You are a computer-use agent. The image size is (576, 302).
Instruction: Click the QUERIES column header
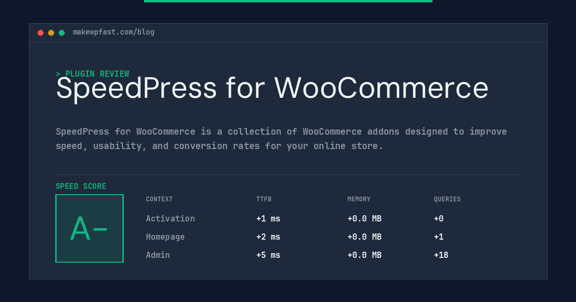pyautogui.click(x=447, y=199)
